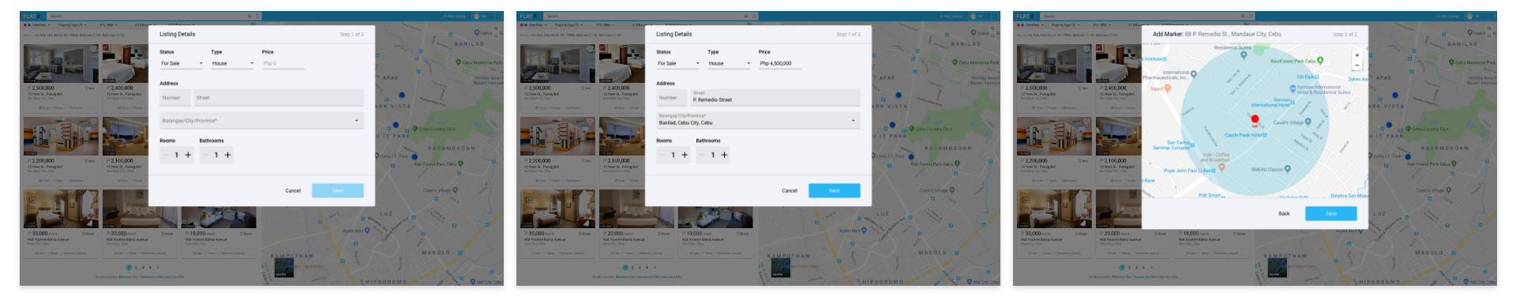Open Status dropdown in the empty-form dialog
This screenshot has height=300, width=1516.
click(182, 63)
